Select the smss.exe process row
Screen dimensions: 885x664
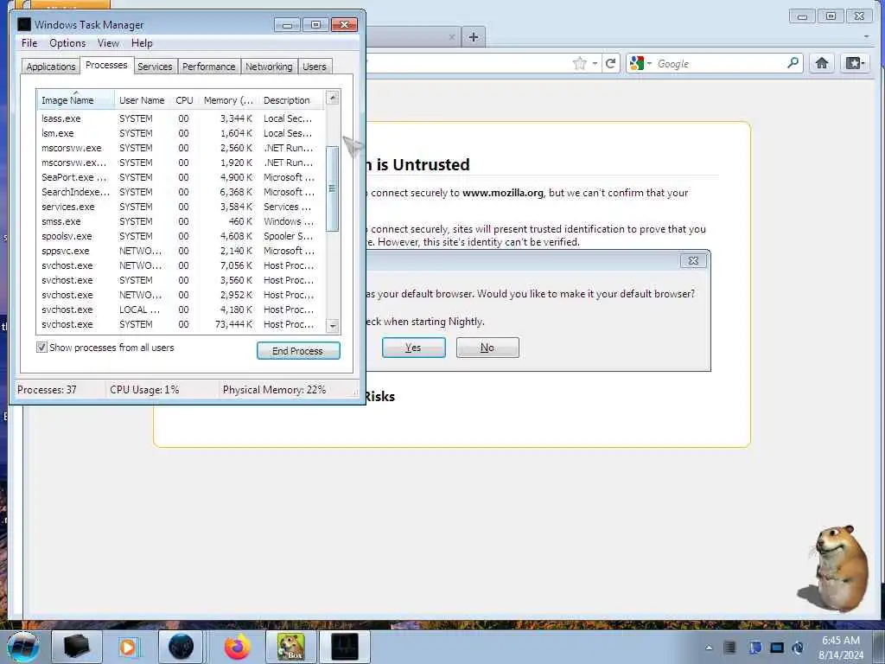(x=181, y=221)
